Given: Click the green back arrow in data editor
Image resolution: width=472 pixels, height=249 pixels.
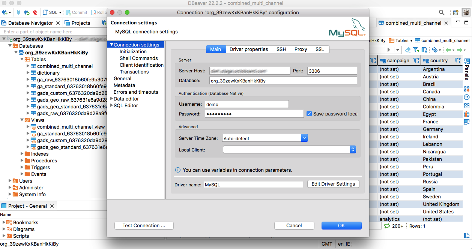Looking at the screenshot, I should [x=448, y=50].
